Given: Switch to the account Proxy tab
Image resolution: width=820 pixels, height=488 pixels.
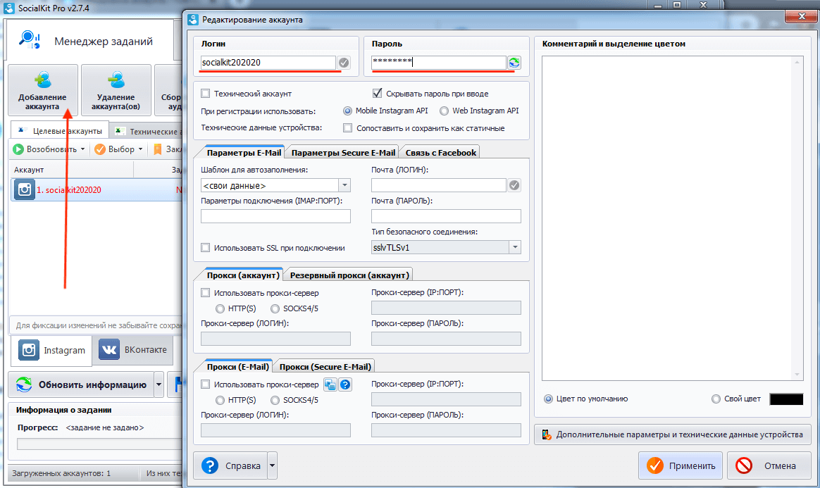Looking at the screenshot, I should coord(243,275).
